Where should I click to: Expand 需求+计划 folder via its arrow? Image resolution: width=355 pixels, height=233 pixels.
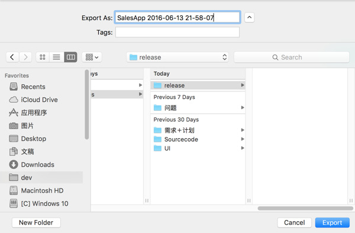point(243,130)
